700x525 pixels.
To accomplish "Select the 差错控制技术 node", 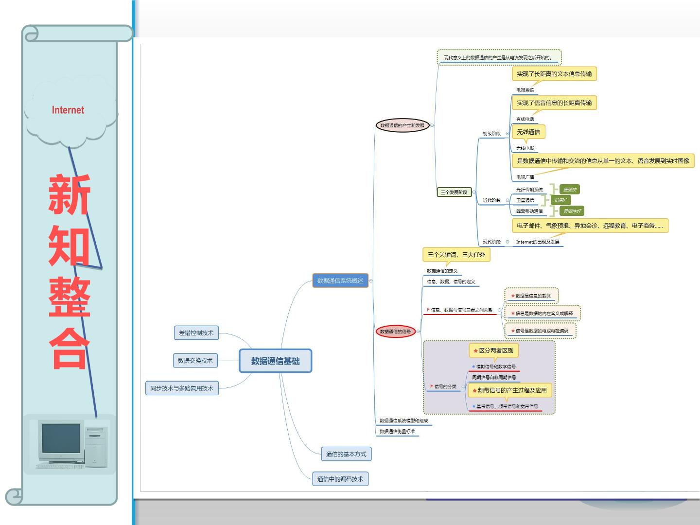I will pyautogui.click(x=196, y=333).
